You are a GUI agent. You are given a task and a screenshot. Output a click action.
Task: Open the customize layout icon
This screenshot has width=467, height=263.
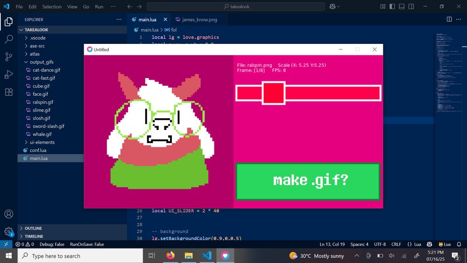(x=383, y=7)
